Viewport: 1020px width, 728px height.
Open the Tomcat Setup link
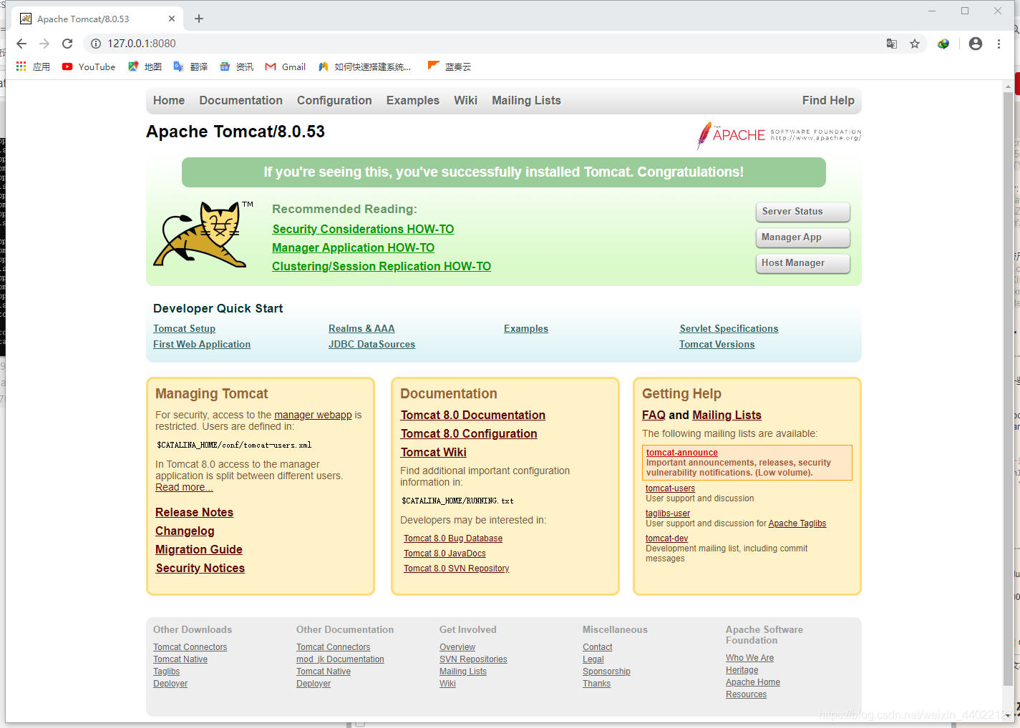point(184,329)
